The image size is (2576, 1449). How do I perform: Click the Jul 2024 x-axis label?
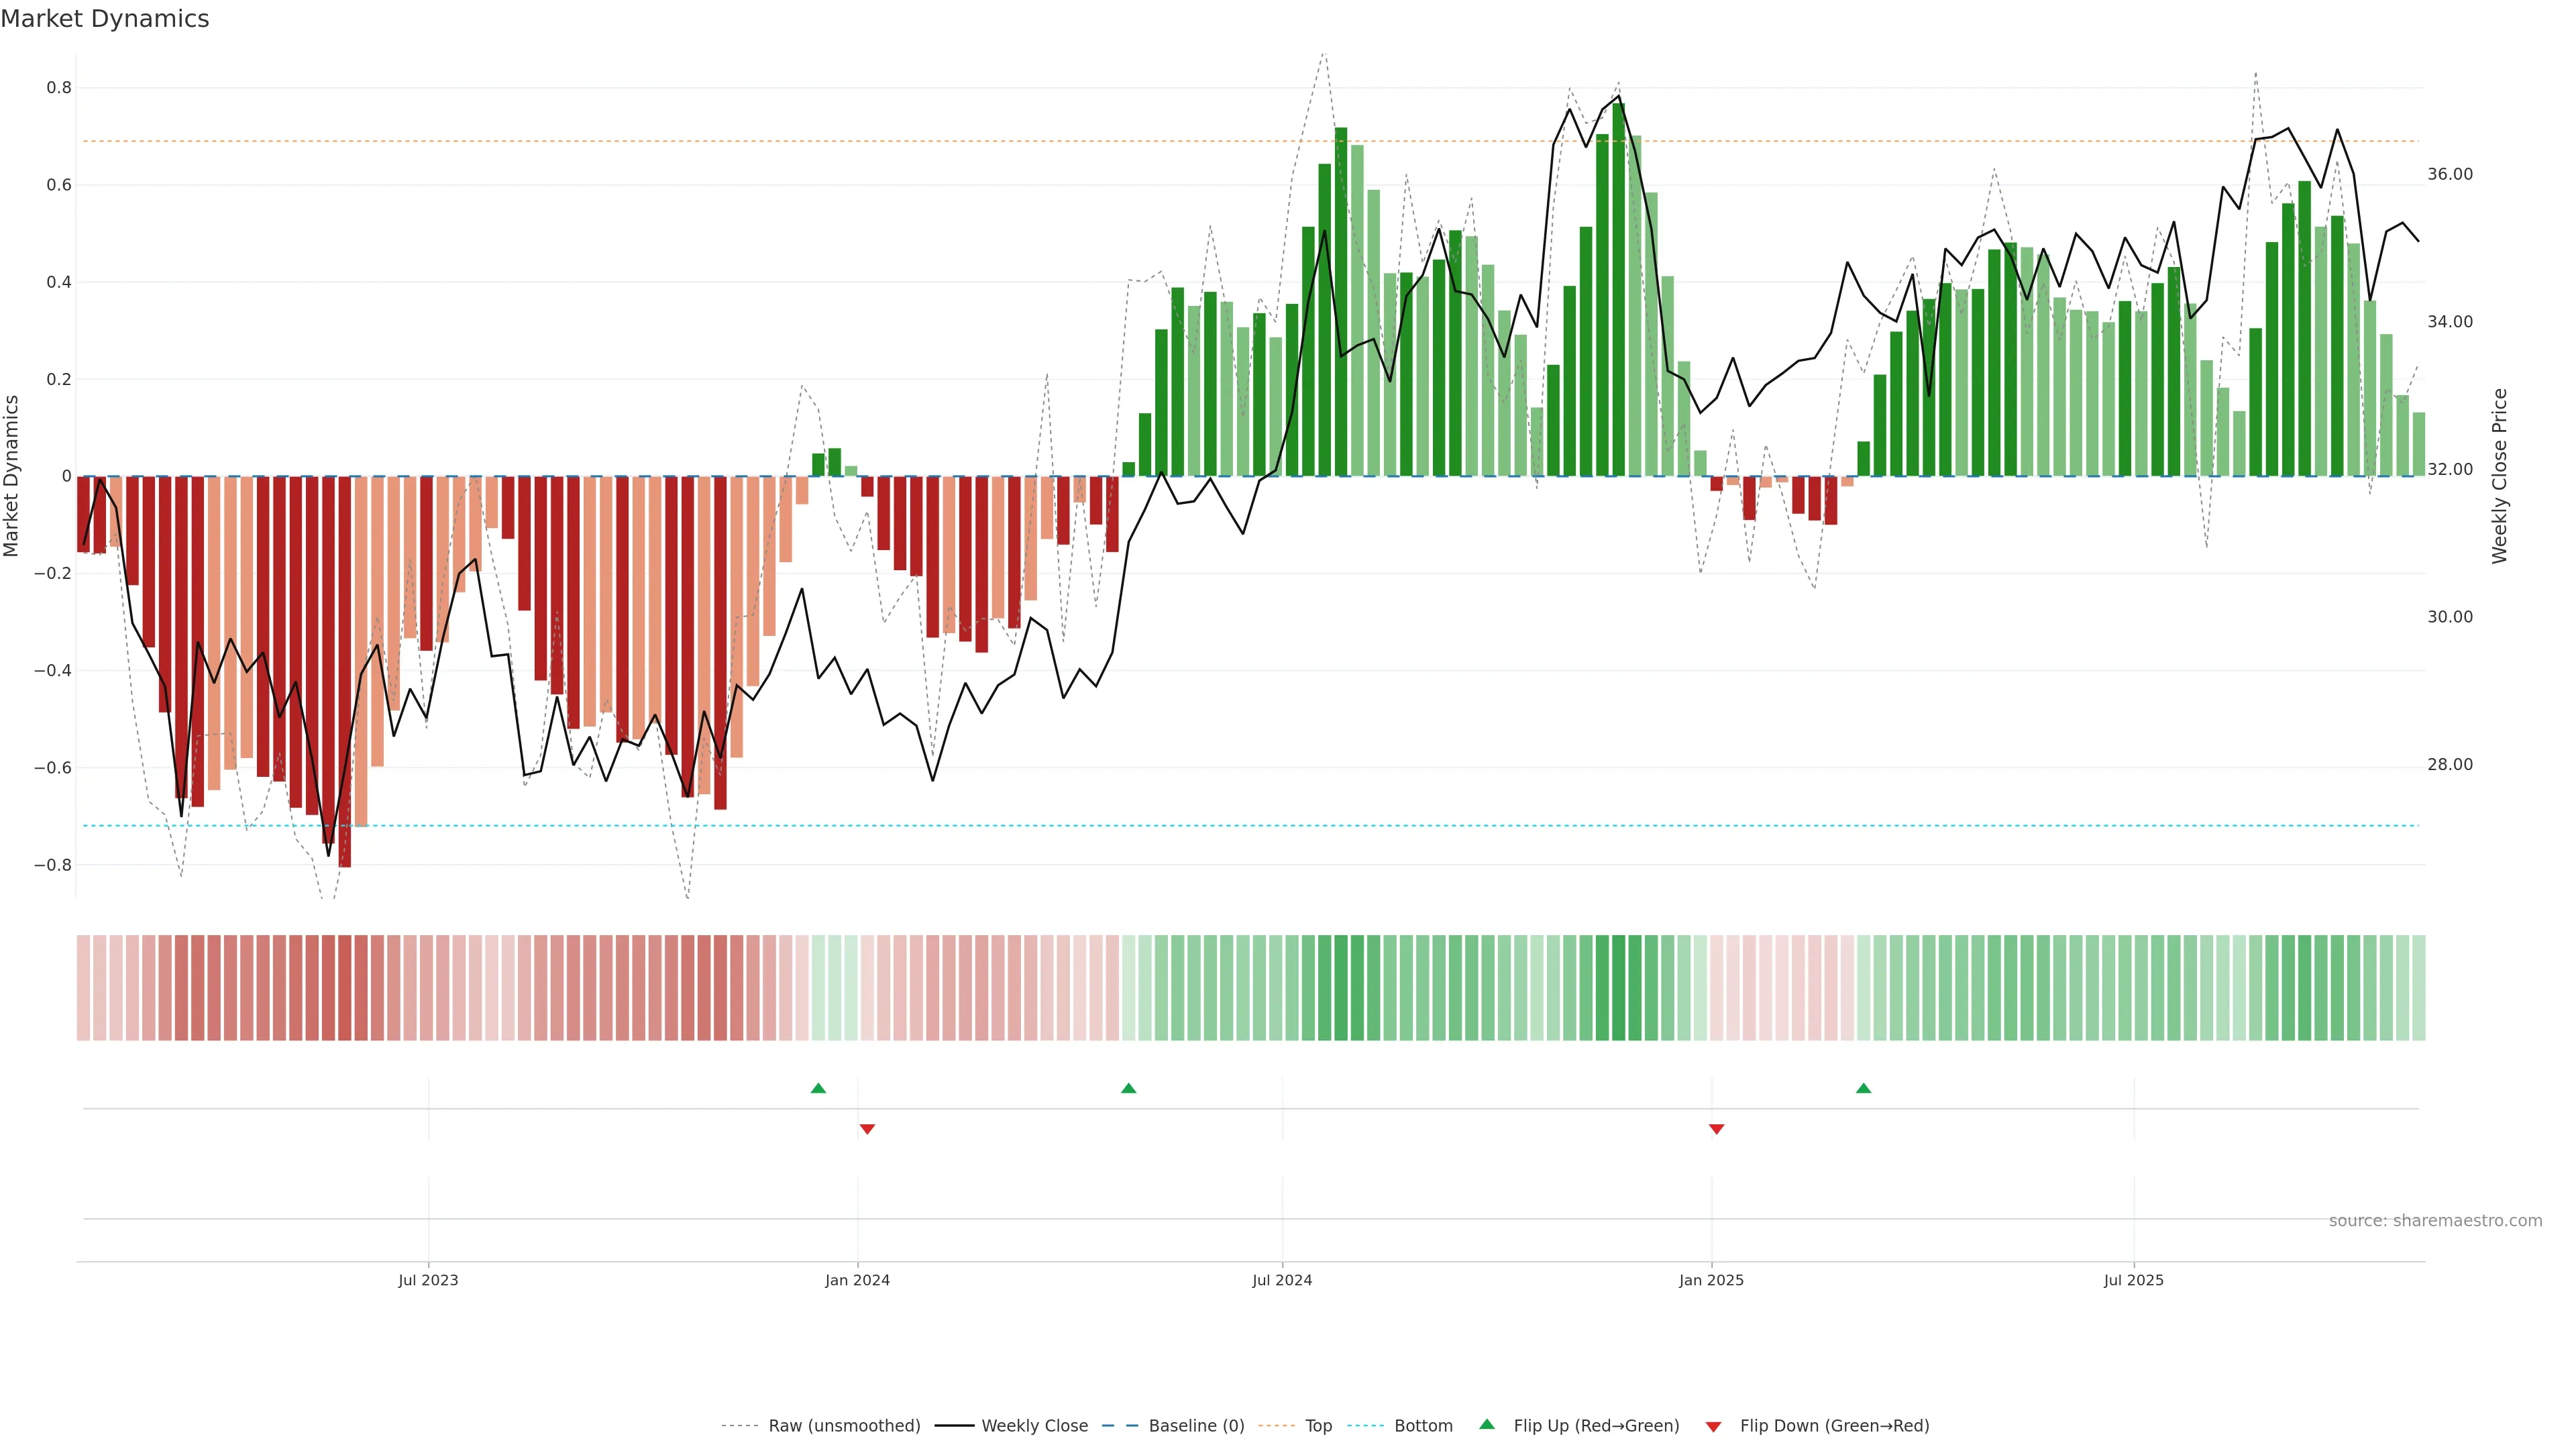pyautogui.click(x=1282, y=1280)
